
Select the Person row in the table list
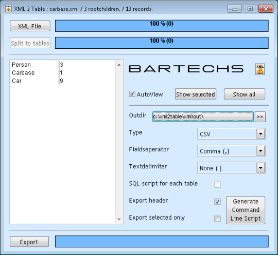63,65
